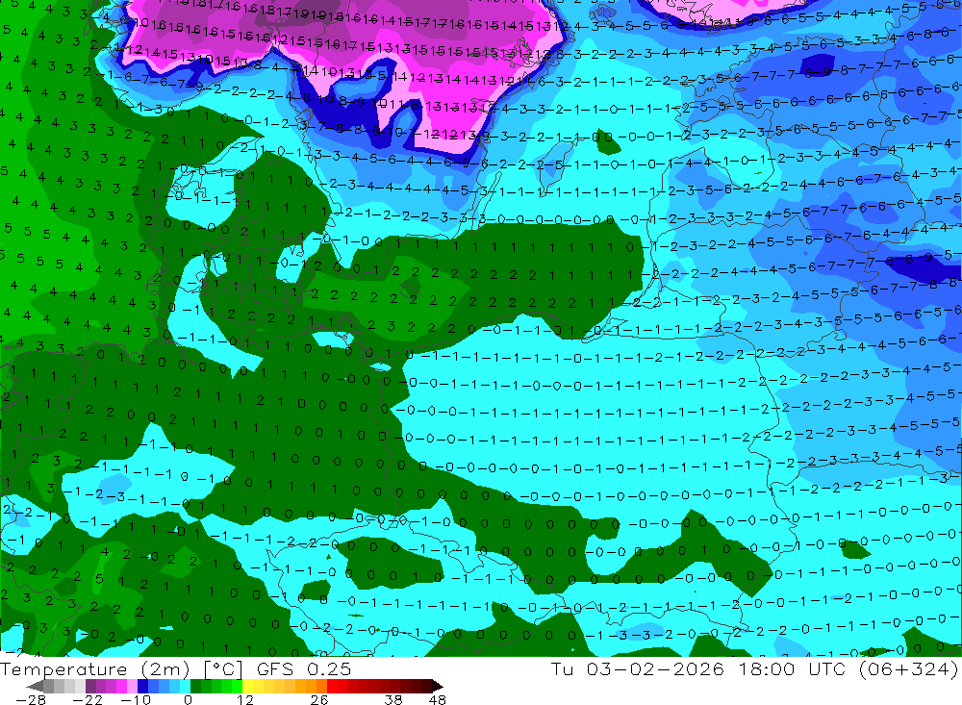The height and width of the screenshot is (705, 962).
Task: Click the "GFS 0.25" model label
Action: (x=304, y=668)
